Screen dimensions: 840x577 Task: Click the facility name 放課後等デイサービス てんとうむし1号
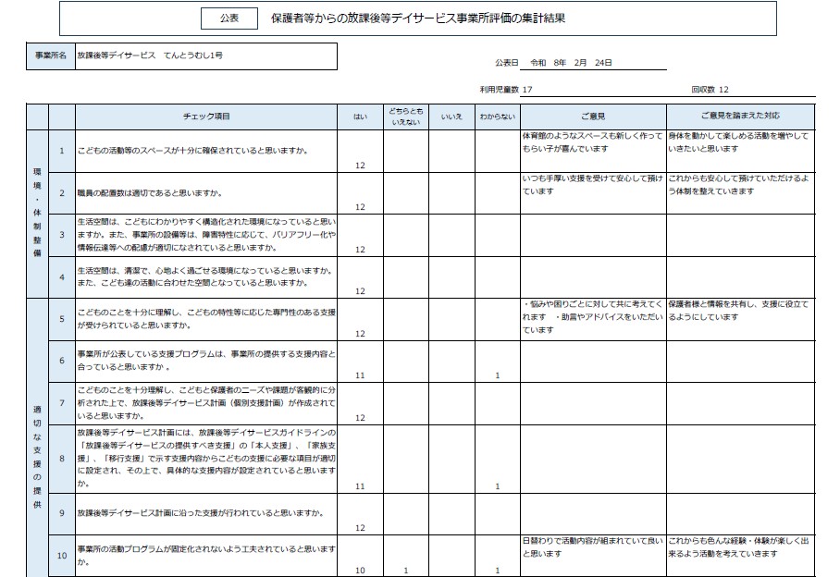pos(150,56)
